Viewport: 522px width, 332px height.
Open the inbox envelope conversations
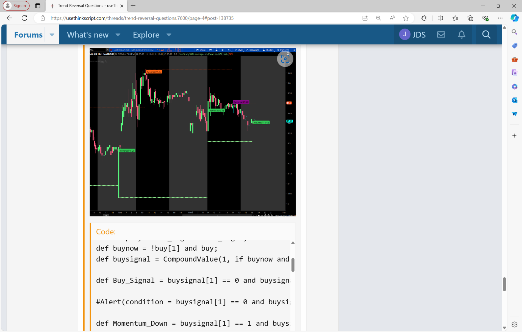coord(441,35)
